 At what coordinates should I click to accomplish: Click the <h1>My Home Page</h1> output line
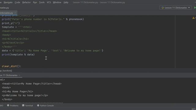point(17,92)
